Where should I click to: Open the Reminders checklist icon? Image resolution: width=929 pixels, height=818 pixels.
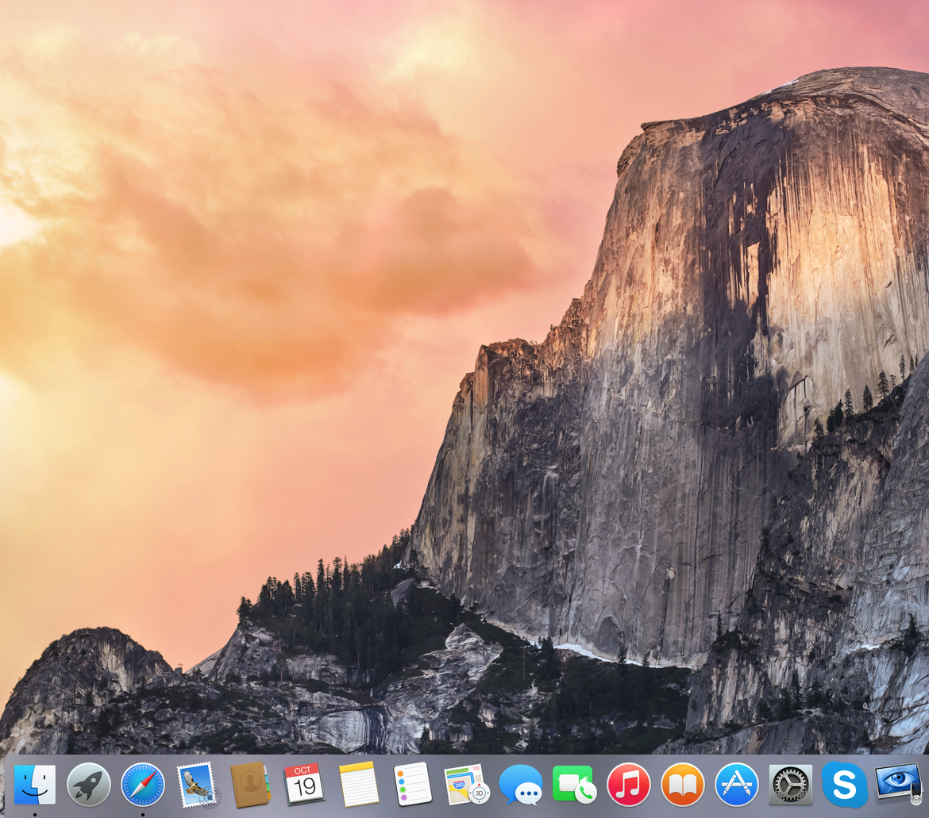point(413,785)
